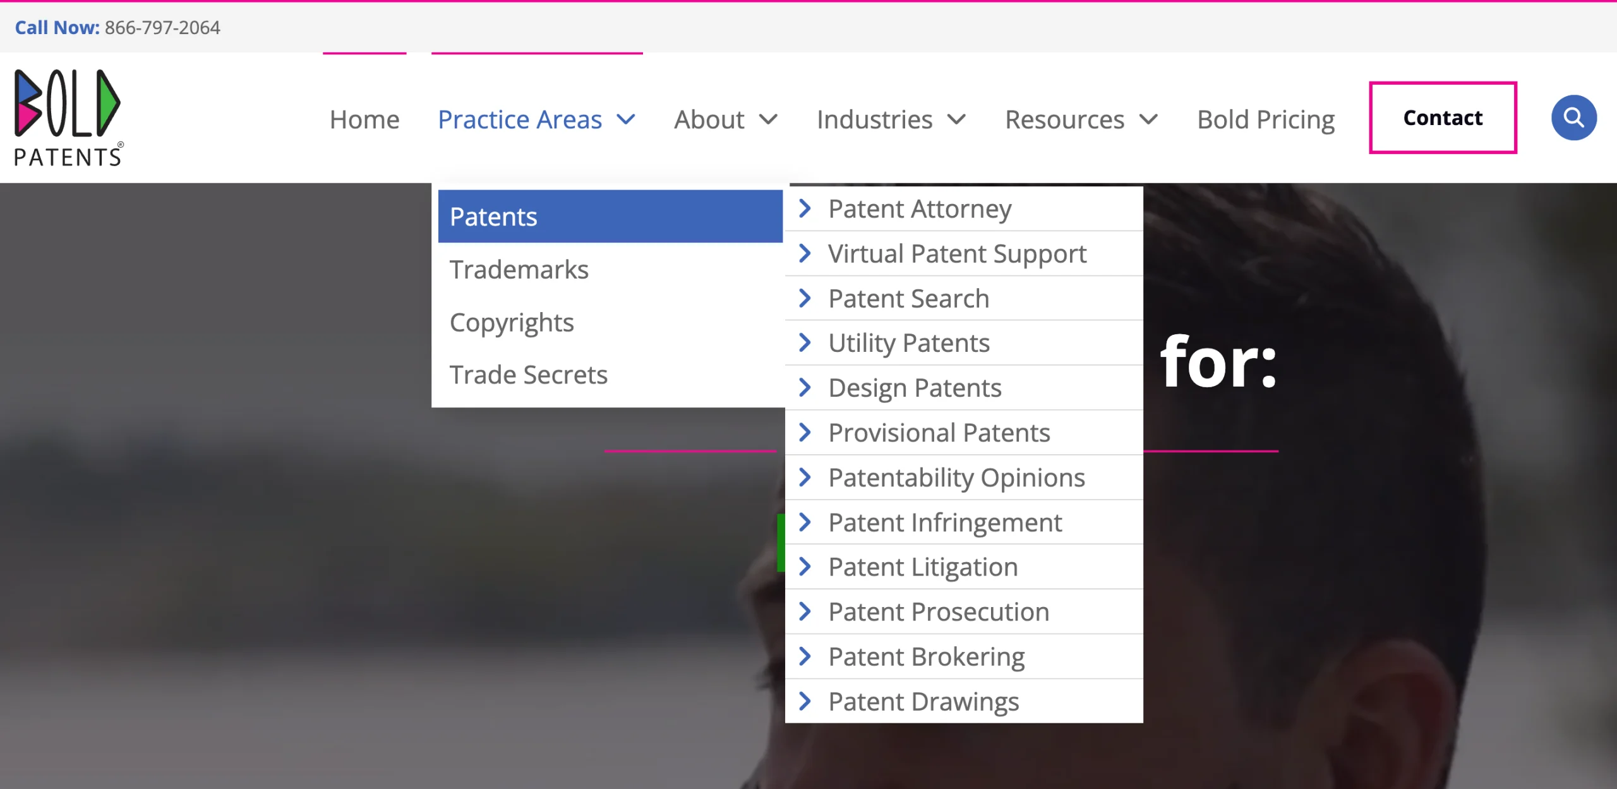This screenshot has height=789, width=1617.
Task: Click the arrow icon next to Patentability Opinions
Action: click(805, 478)
